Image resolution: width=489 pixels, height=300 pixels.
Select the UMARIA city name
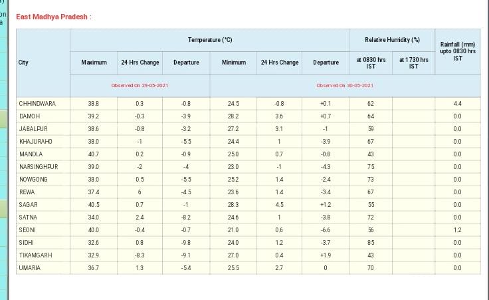pos(29,268)
